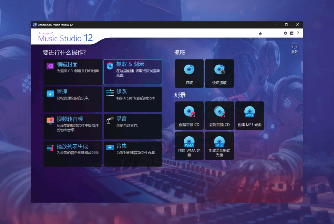
Task: Open the settings gear icon
Action: click(x=286, y=33)
